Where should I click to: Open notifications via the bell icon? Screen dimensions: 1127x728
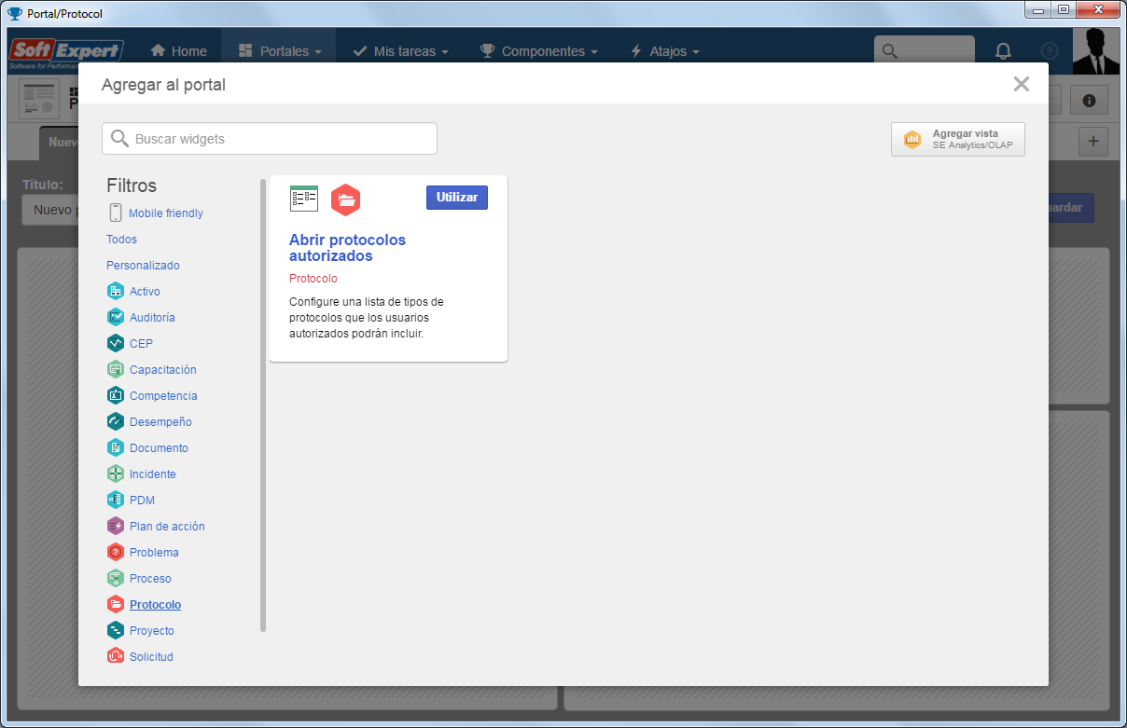click(x=1003, y=51)
